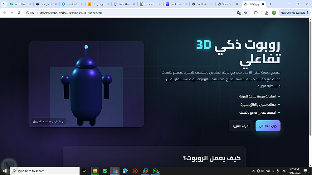Open the Chrome extensions puzzle icon
Image resolution: width=312 pixels, height=175 pixels.
(x=256, y=13)
